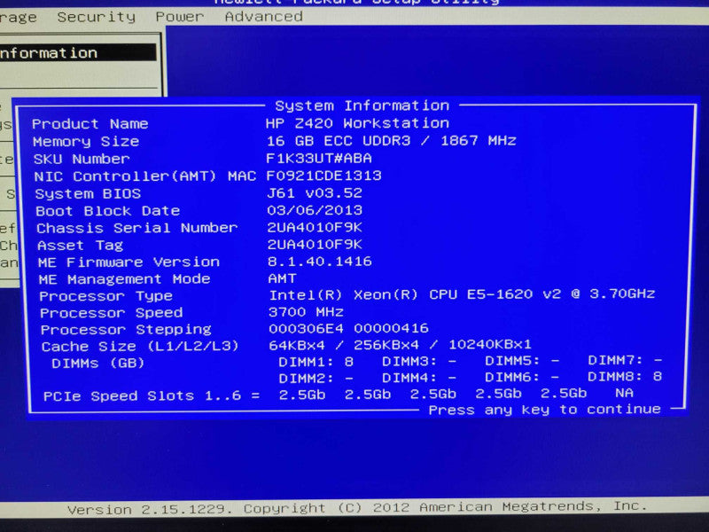This screenshot has width=709, height=532.
Task: Select the SKU value F1K33UT#ABA
Action: (x=319, y=159)
